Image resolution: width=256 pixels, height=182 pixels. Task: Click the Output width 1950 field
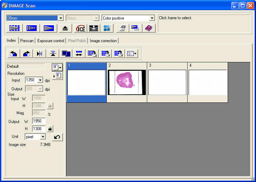[39, 121]
